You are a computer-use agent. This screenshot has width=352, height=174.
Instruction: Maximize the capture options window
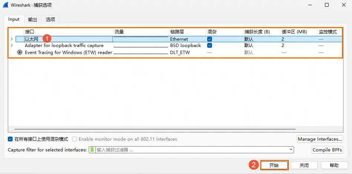327,5
